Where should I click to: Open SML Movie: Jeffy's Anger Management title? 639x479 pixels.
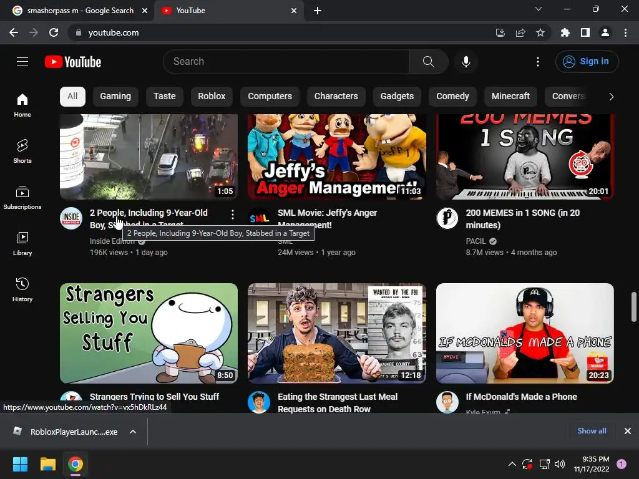click(327, 219)
